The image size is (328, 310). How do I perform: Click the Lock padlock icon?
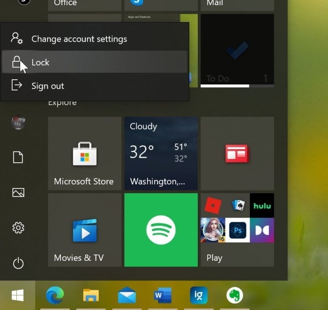[x=16, y=62]
